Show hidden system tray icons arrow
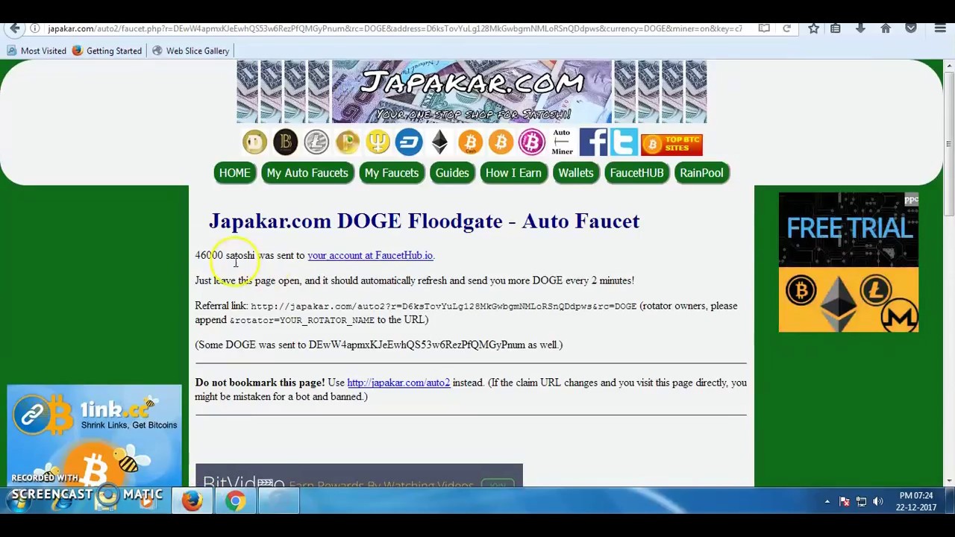 827,502
